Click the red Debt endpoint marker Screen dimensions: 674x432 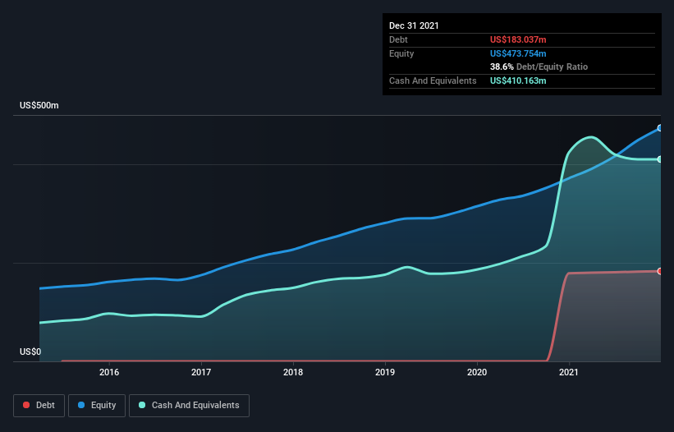(660, 271)
